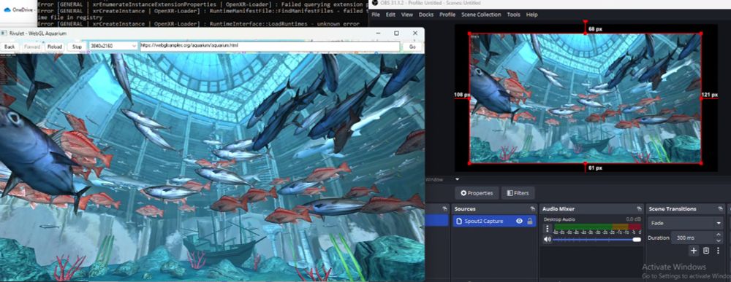This screenshot has width=731, height=282.
Task: Click the Desktop Audio level meter
Action: click(597, 227)
